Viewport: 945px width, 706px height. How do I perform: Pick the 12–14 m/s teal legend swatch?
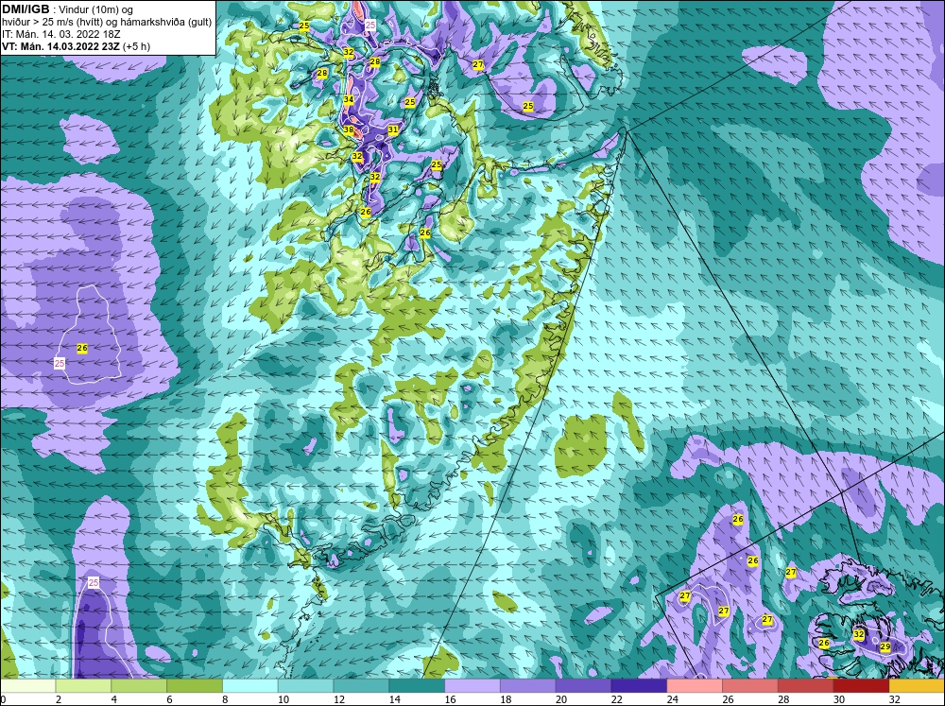(361, 685)
